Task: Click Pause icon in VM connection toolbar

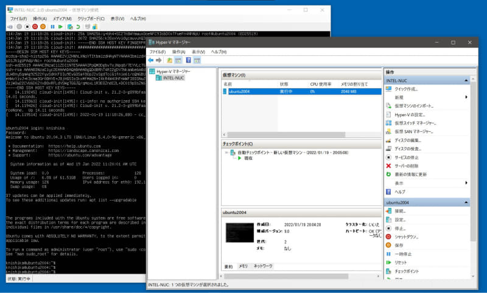Action: pyautogui.click(x=52, y=27)
